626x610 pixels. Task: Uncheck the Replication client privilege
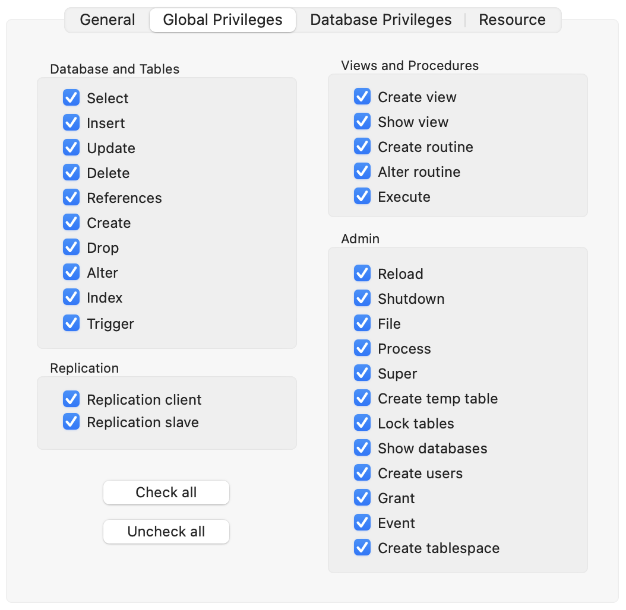pos(71,399)
